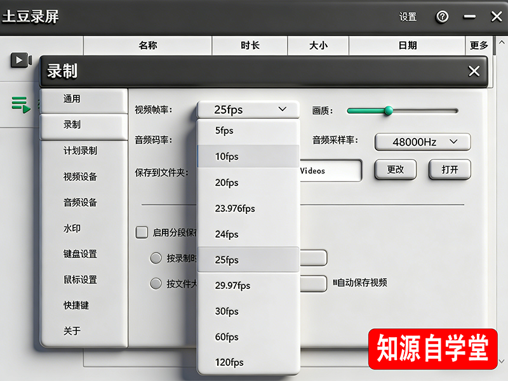This screenshot has width=508, height=381.
Task: Click 打开 to open the save folder
Action: [450, 170]
